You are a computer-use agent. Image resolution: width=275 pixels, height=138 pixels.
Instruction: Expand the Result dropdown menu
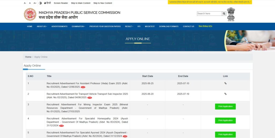pyautogui.click(x=129, y=26)
